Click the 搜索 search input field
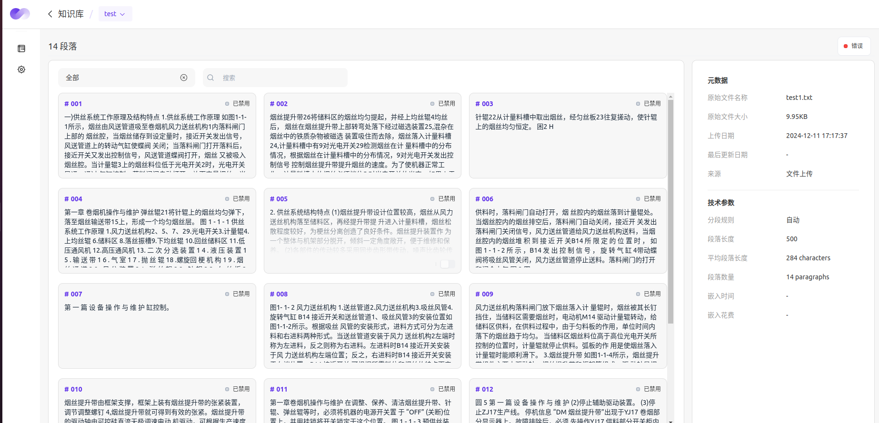The image size is (879, 423). pyautogui.click(x=275, y=78)
